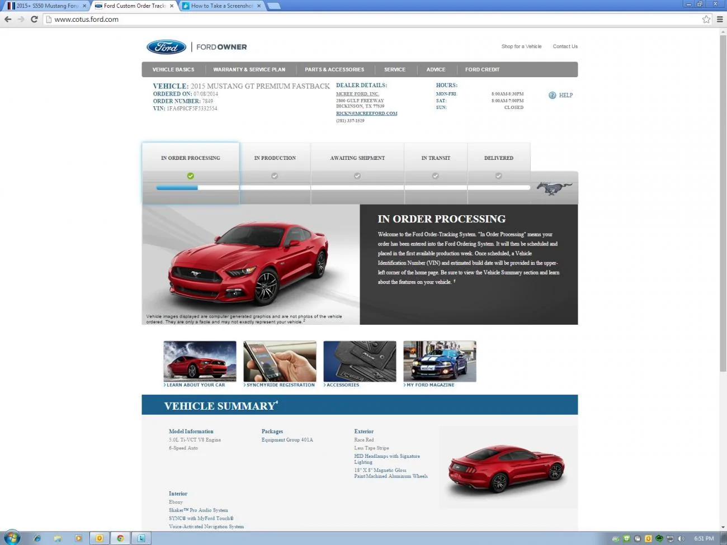Click the Vehicle Summary heading bar
The image size is (727, 545).
tap(360, 405)
